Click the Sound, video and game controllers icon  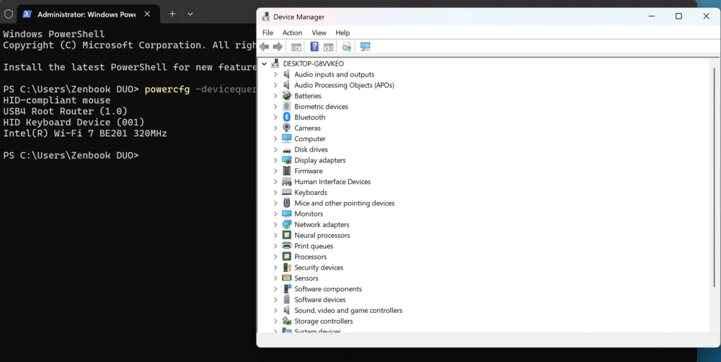[x=286, y=311]
